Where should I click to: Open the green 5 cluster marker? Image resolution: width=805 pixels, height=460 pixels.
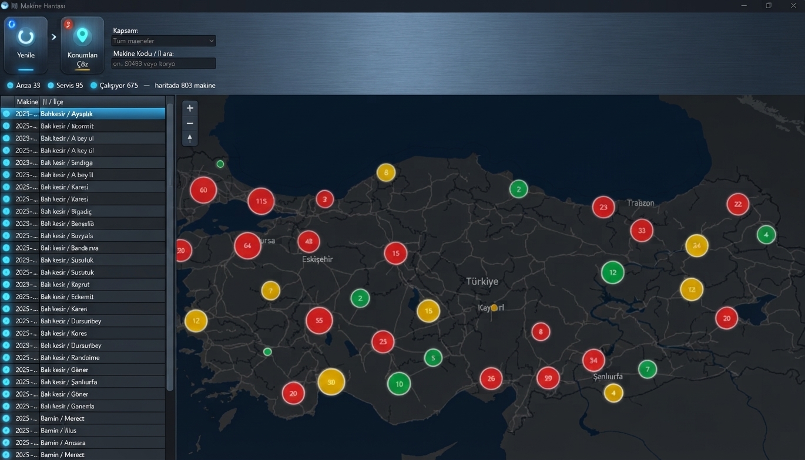pyautogui.click(x=433, y=357)
